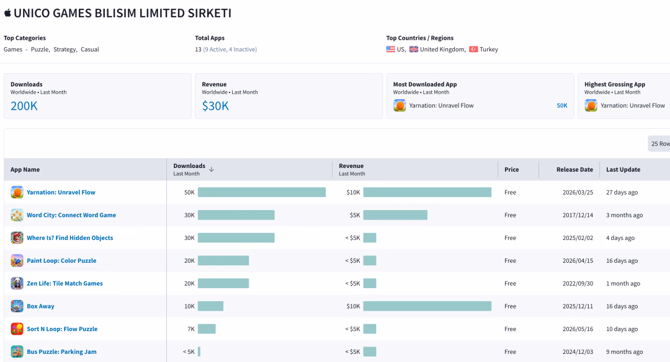
Task: Click the Where Is? Find Hidden Objects icon
Action: pos(17,238)
